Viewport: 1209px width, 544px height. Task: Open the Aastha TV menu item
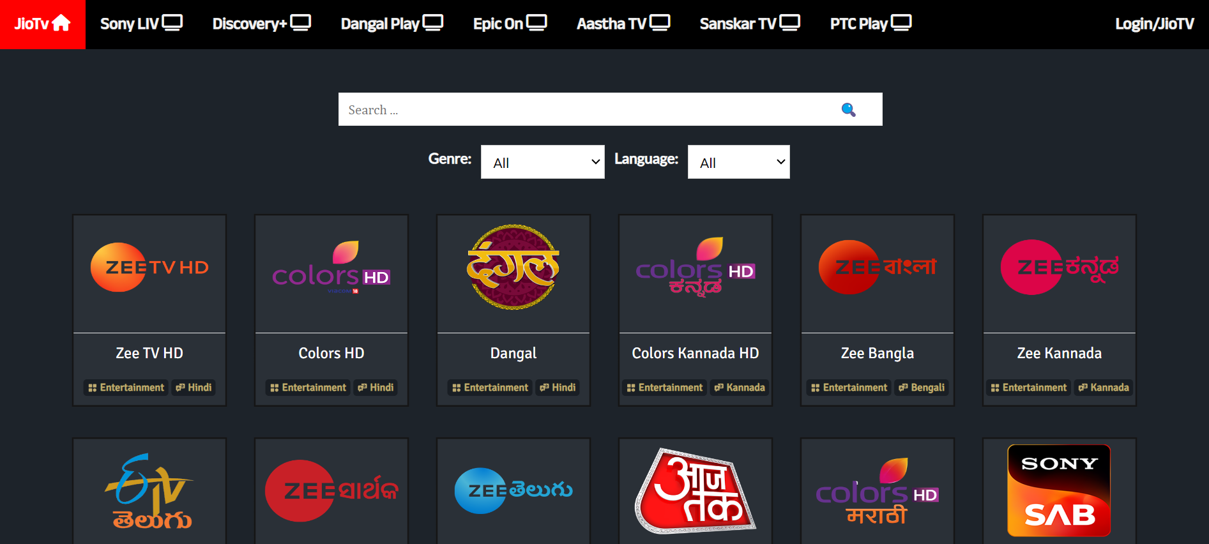click(x=623, y=24)
